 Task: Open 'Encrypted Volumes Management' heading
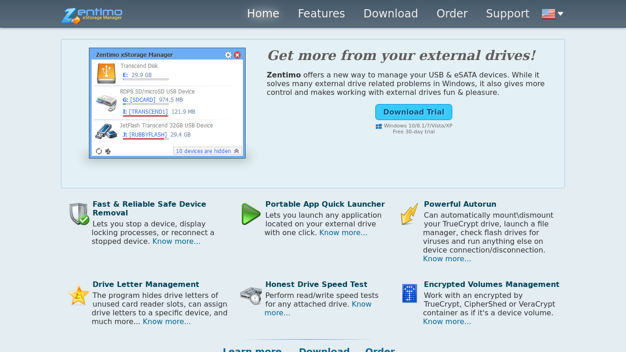point(492,285)
